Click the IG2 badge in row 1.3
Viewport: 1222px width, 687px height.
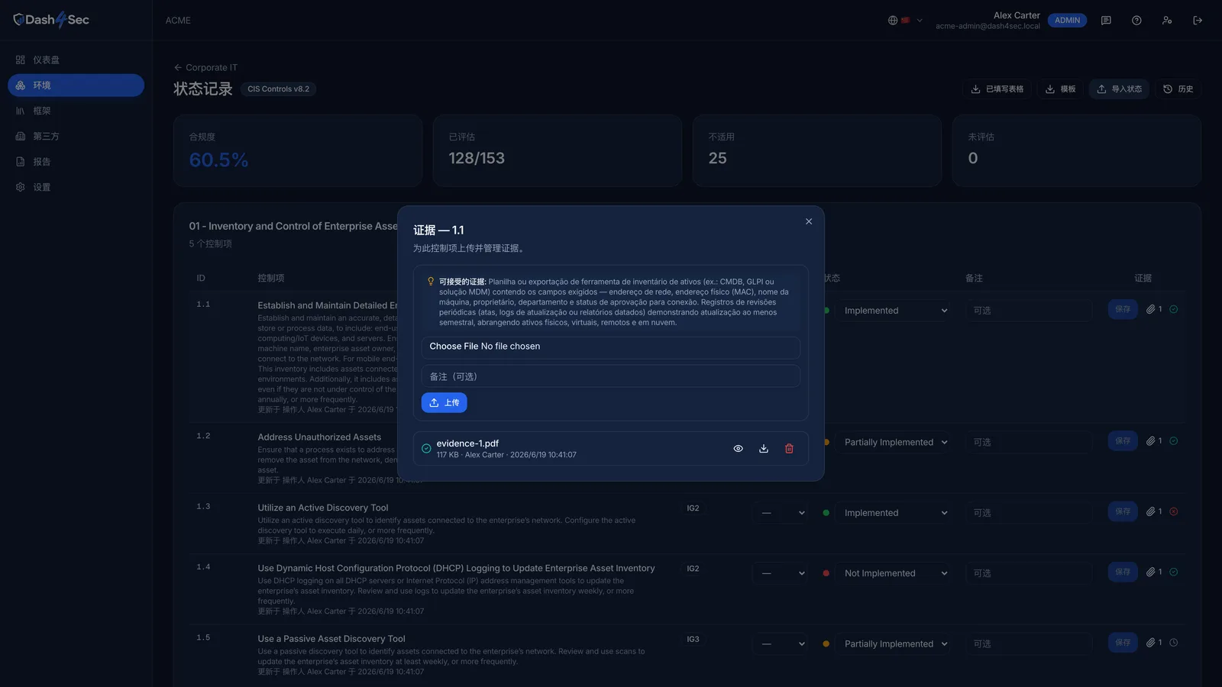(693, 508)
